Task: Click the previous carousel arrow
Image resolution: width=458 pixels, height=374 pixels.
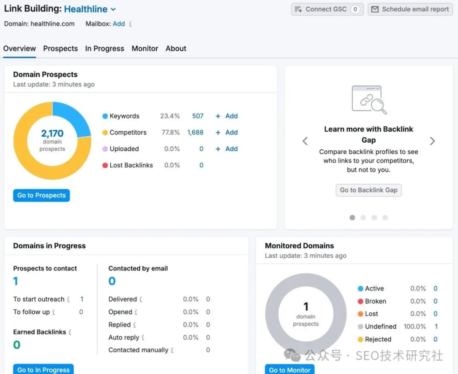Action: pos(305,141)
